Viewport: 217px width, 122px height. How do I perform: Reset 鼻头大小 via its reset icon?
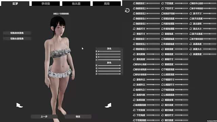[x=191, y=29]
